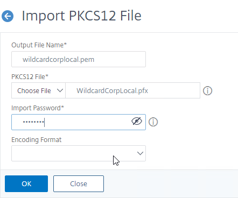Click the Import PKCS12 File heading
The width and height of the screenshot is (238, 198).
point(82,16)
